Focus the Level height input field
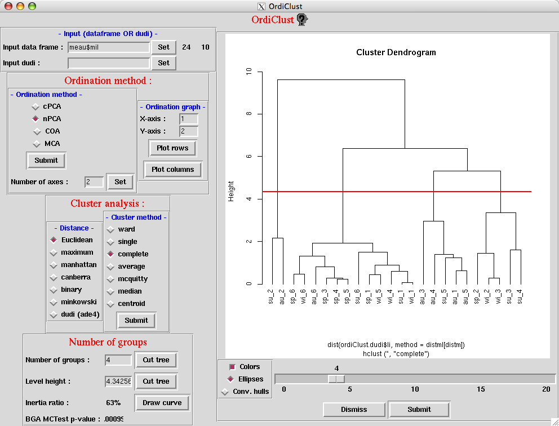 click(118, 381)
